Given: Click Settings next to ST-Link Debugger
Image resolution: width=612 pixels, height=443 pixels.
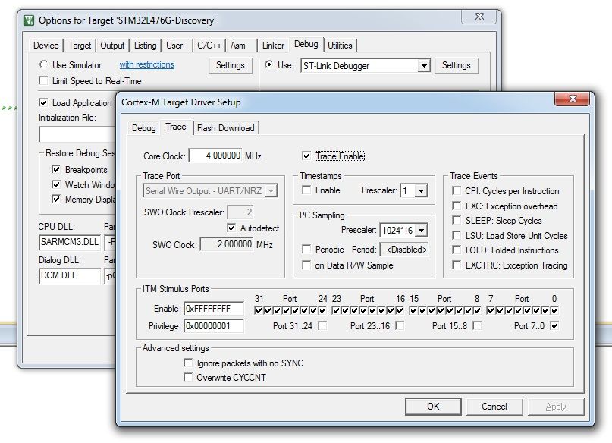Looking at the screenshot, I should (x=457, y=65).
